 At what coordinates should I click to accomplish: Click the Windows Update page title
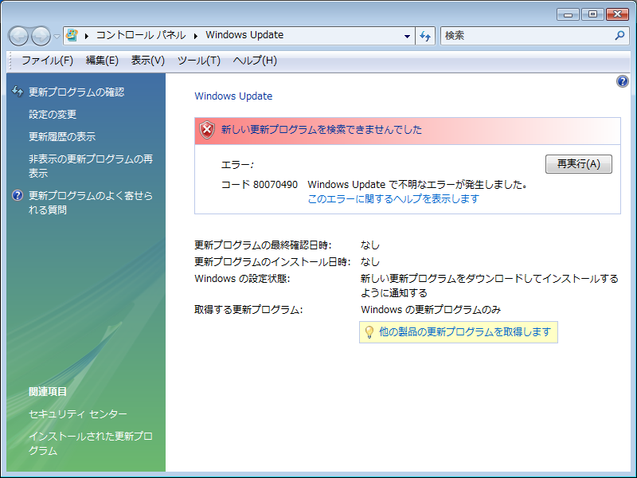tap(233, 96)
